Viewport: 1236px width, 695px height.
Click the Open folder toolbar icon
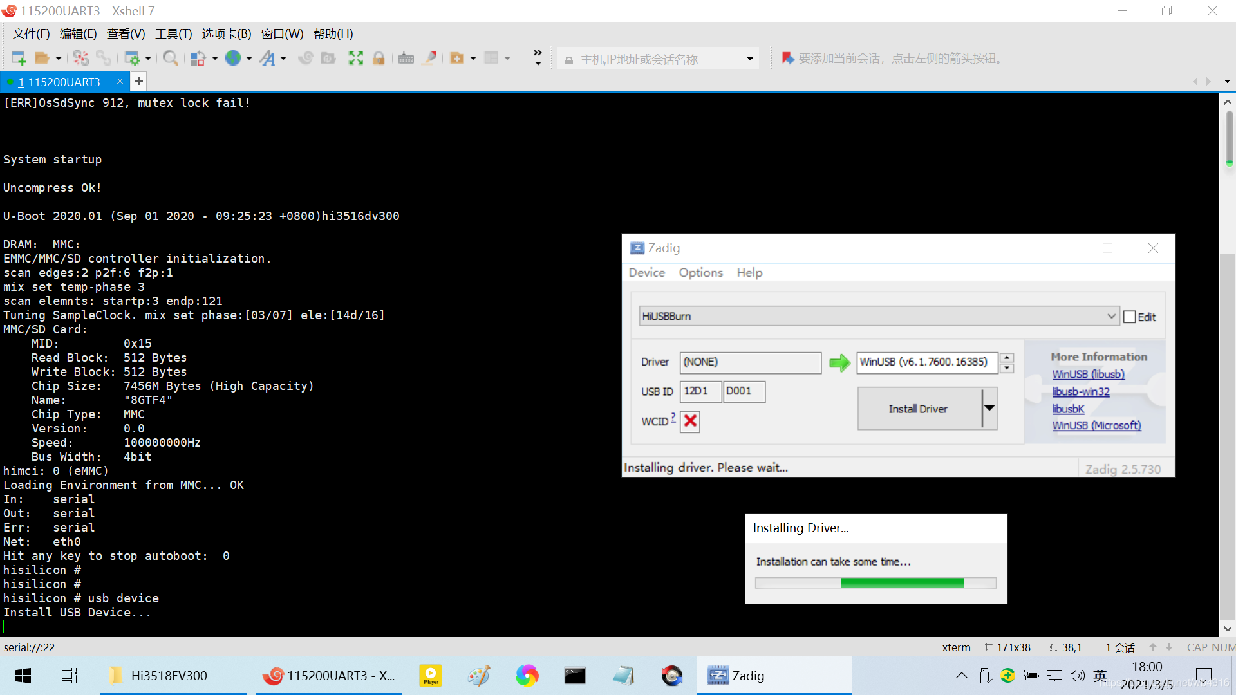point(42,59)
